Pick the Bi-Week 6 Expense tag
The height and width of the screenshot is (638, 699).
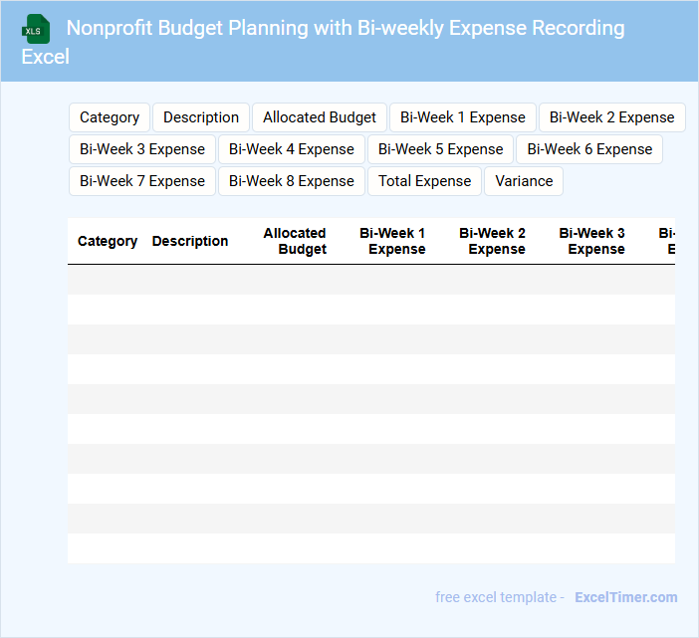(589, 149)
